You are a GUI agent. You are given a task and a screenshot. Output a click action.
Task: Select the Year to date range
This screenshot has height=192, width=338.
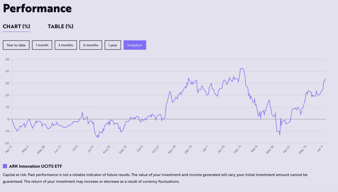[16, 45]
